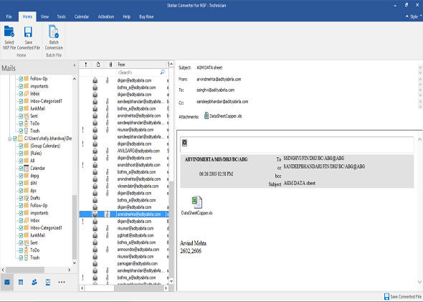Click the NSF file icon beside the C:/Users path
The height and width of the screenshot is (302, 423).
tap(21, 138)
